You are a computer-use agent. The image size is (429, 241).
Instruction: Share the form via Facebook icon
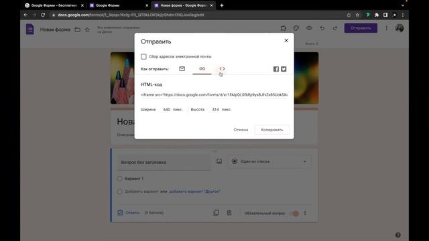tap(275, 69)
